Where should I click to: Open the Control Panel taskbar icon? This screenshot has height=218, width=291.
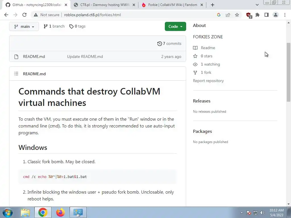coord(78,212)
